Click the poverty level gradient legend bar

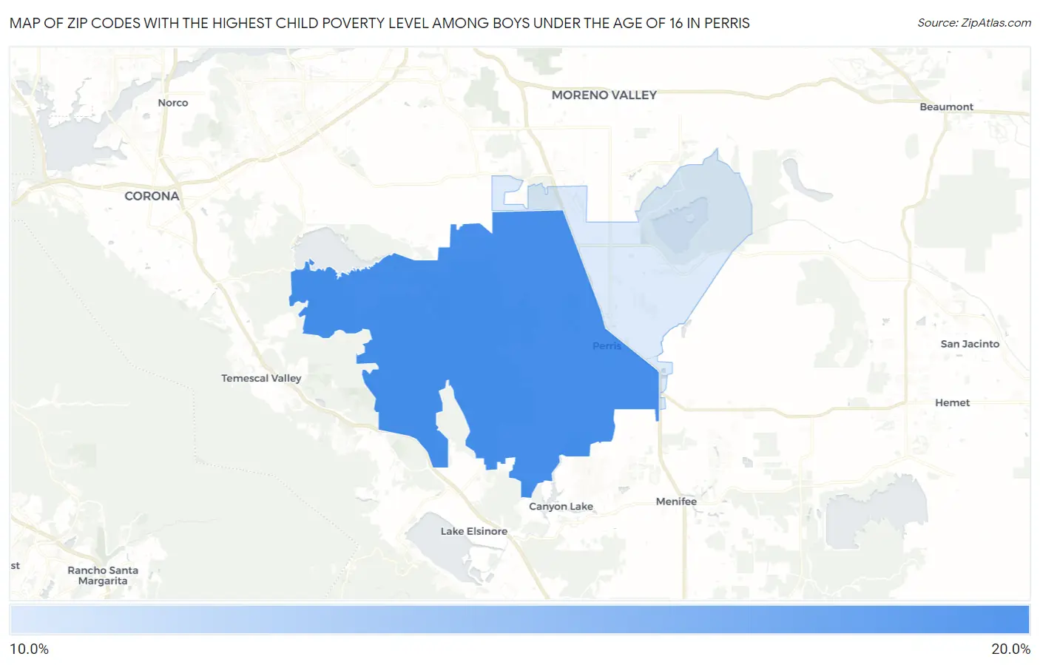click(x=520, y=620)
